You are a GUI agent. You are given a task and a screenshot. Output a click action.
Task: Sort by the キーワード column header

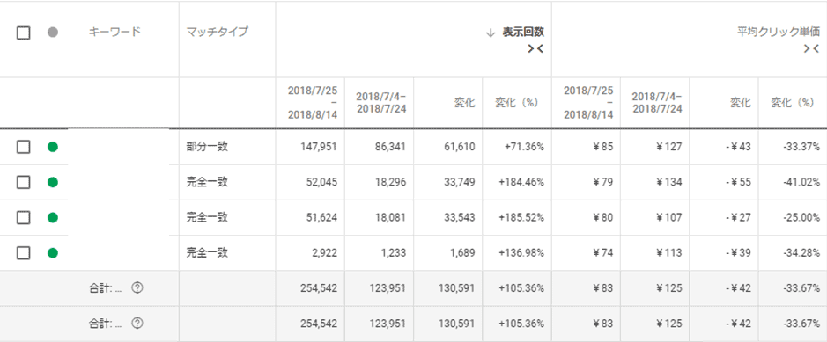[114, 33]
